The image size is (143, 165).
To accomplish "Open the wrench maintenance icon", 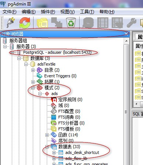I will [132, 23].
